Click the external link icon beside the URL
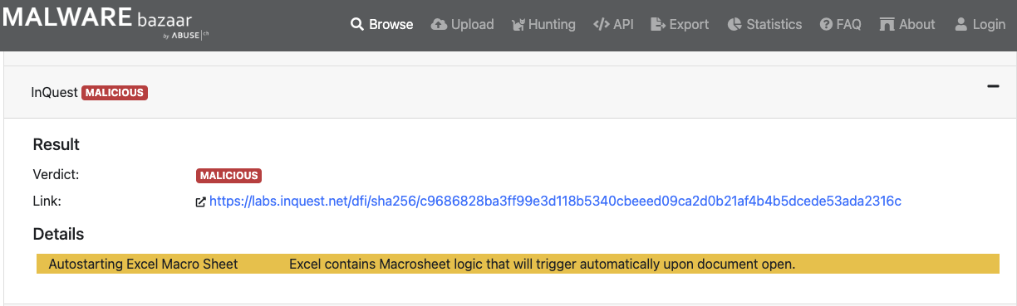1017x306 pixels. [200, 202]
